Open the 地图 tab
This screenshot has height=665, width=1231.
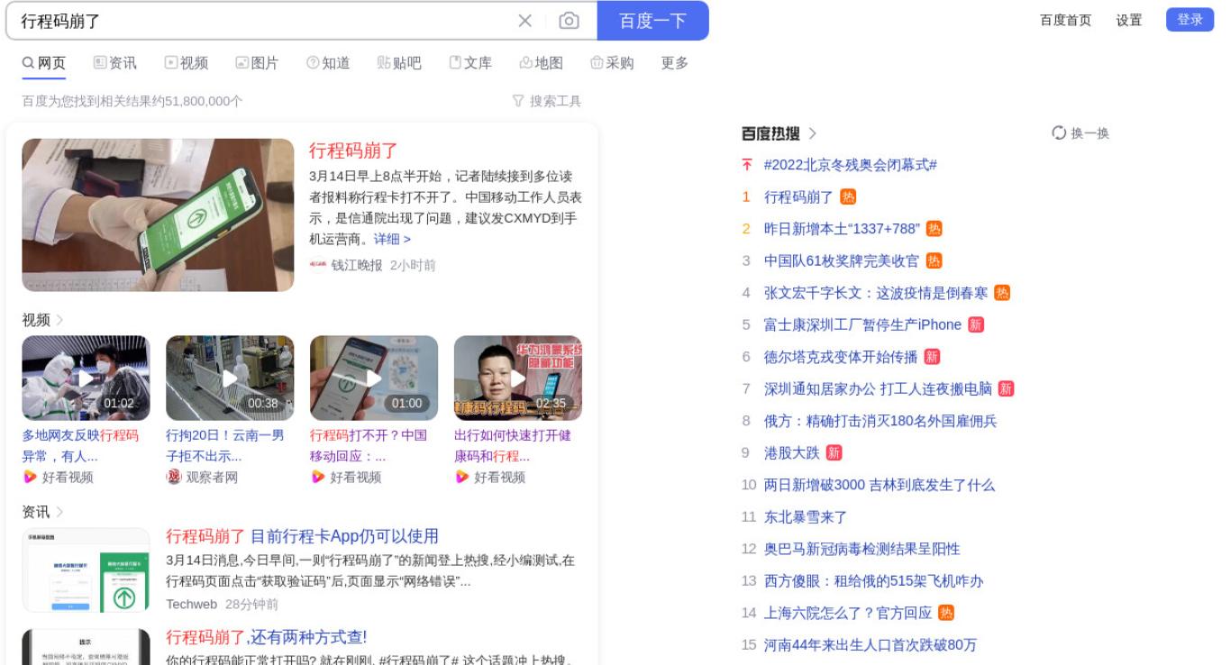[x=542, y=63]
